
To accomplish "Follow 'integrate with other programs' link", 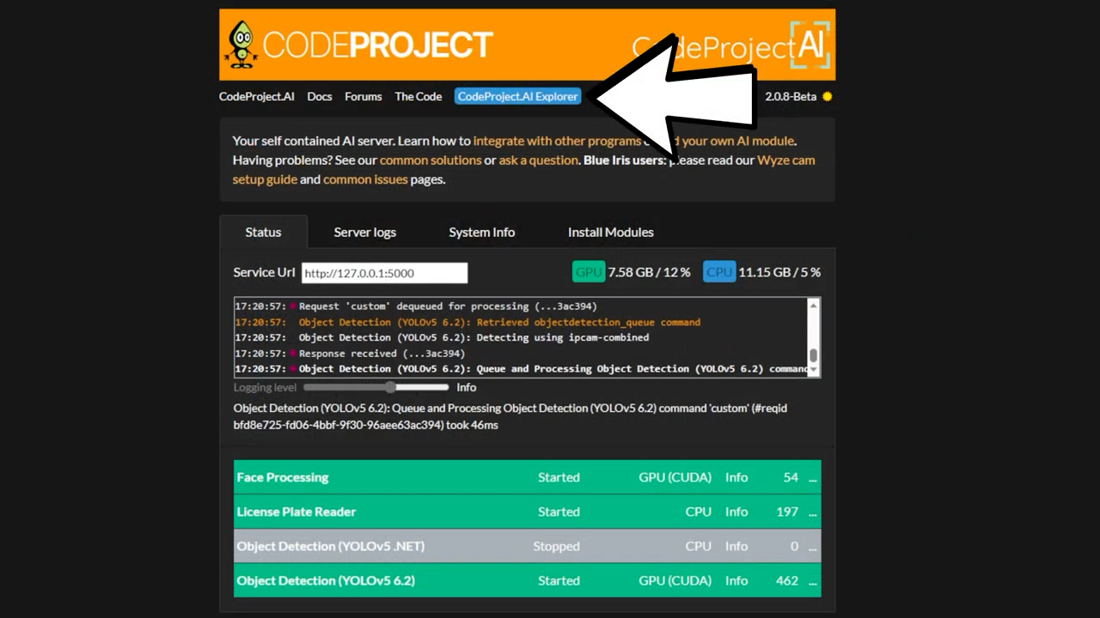I will (x=557, y=141).
